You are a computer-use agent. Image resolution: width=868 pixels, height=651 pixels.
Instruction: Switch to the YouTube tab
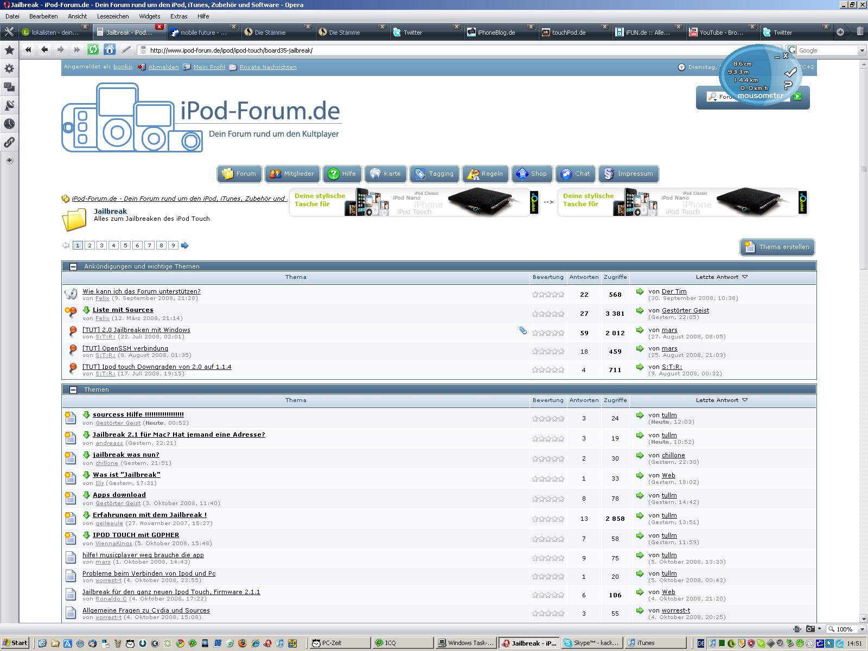pos(723,32)
